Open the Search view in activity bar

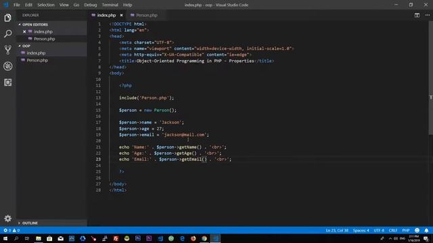(7, 34)
